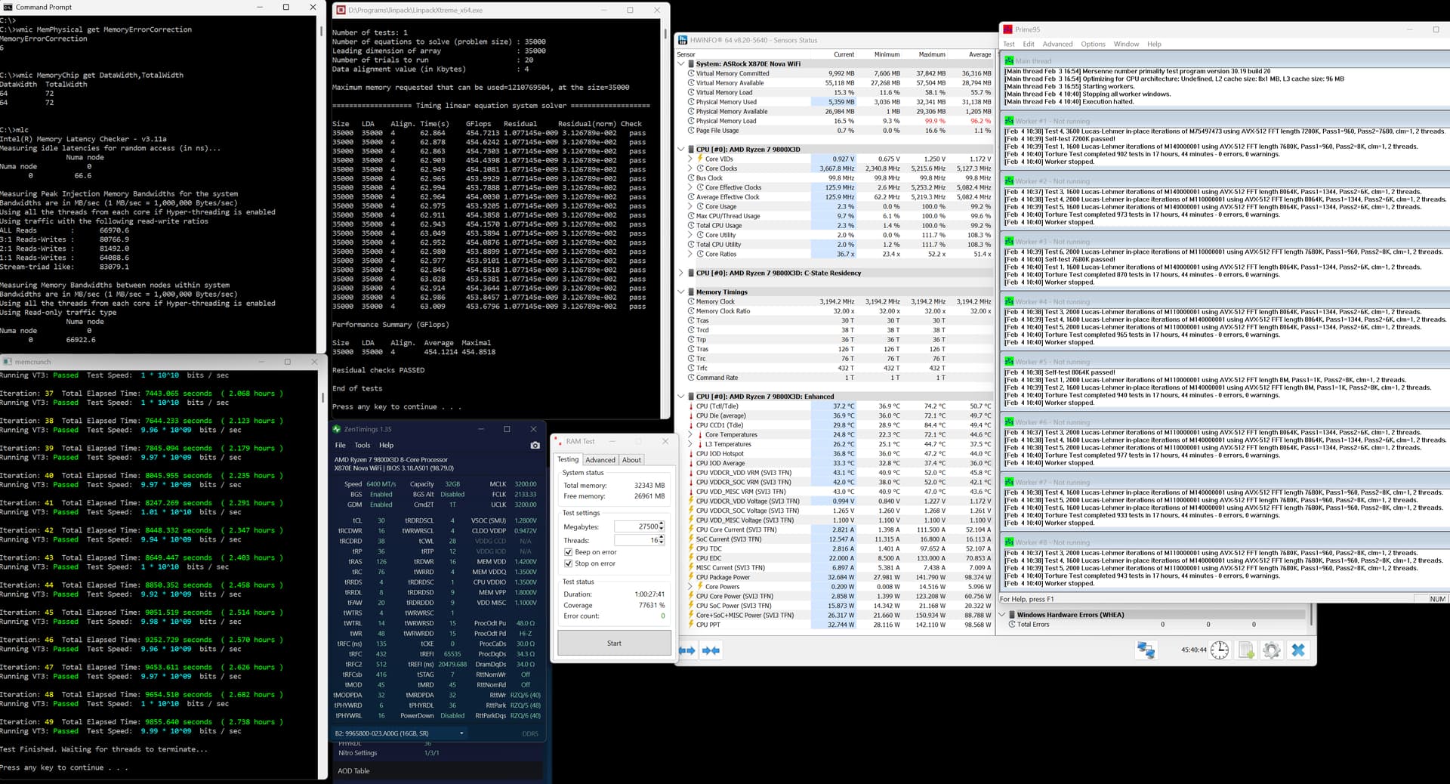Image resolution: width=1450 pixels, height=784 pixels.
Task: Open ZenTimings Tools menu
Action: click(x=362, y=445)
